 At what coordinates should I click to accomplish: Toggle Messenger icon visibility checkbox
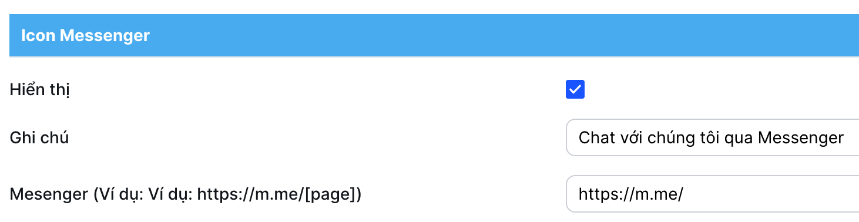click(x=575, y=90)
